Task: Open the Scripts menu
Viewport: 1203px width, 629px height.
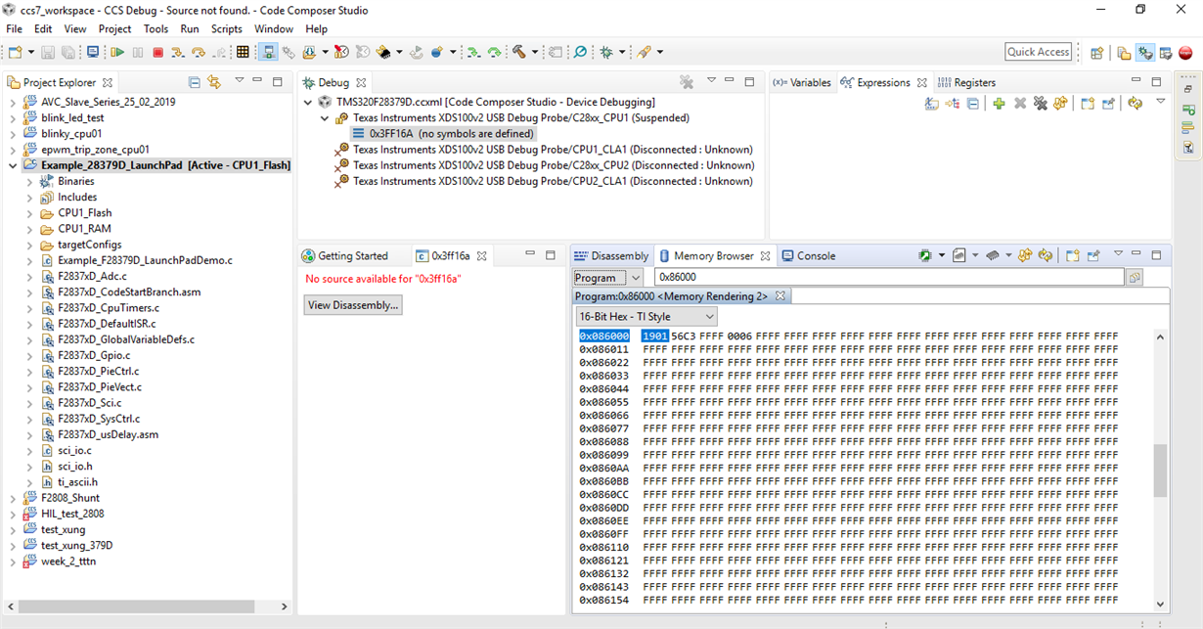Action: coord(226,28)
